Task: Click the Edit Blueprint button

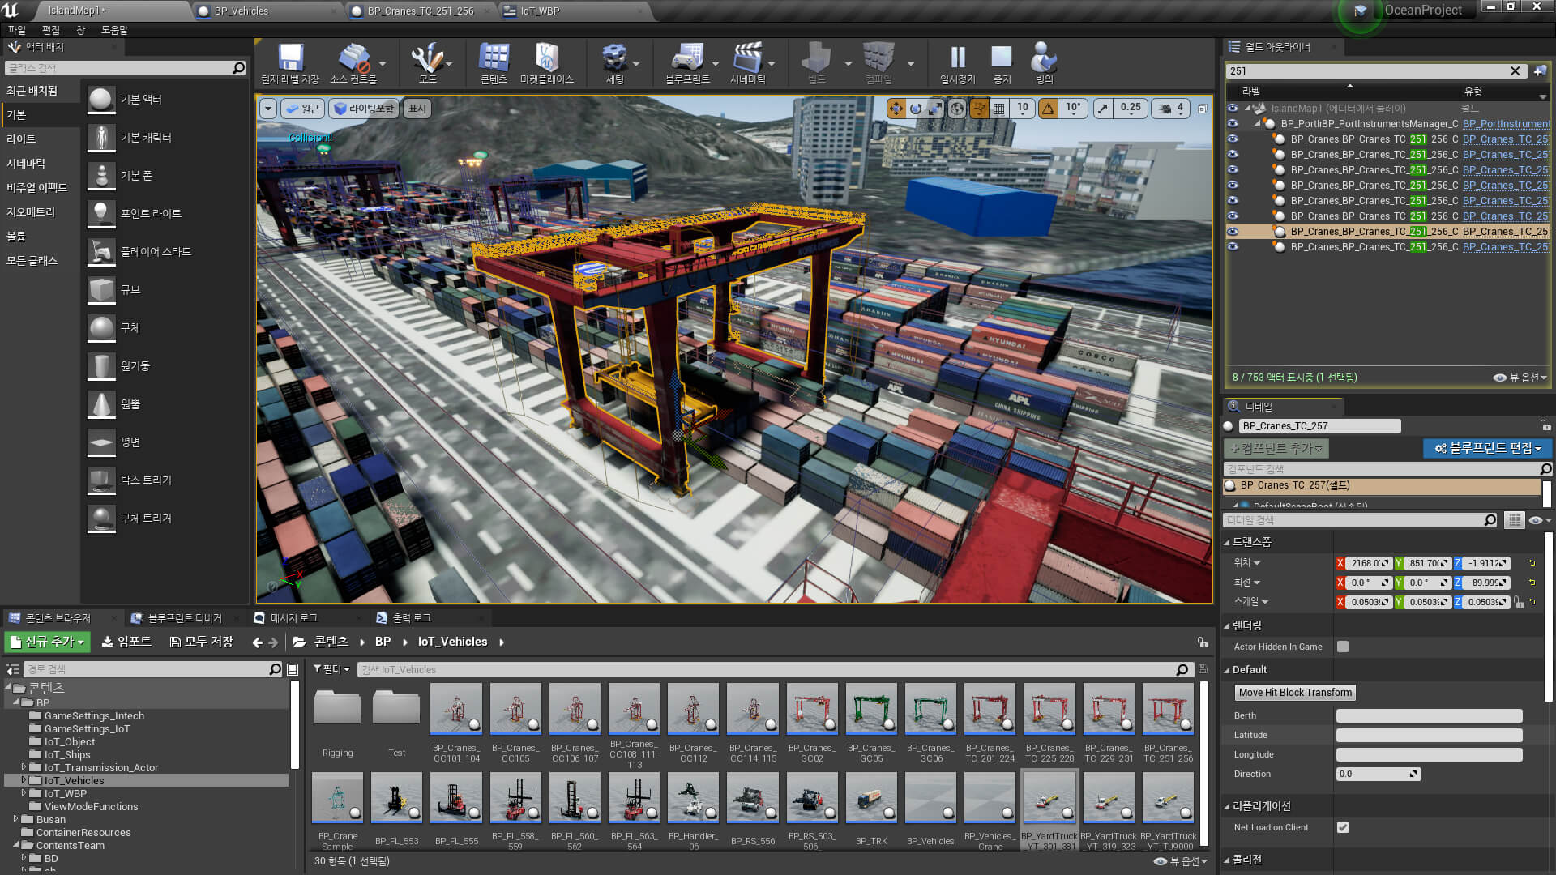Action: pos(1488,448)
